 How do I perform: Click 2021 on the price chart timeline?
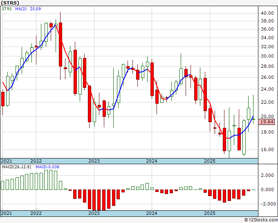pyautogui.click(x=7, y=161)
